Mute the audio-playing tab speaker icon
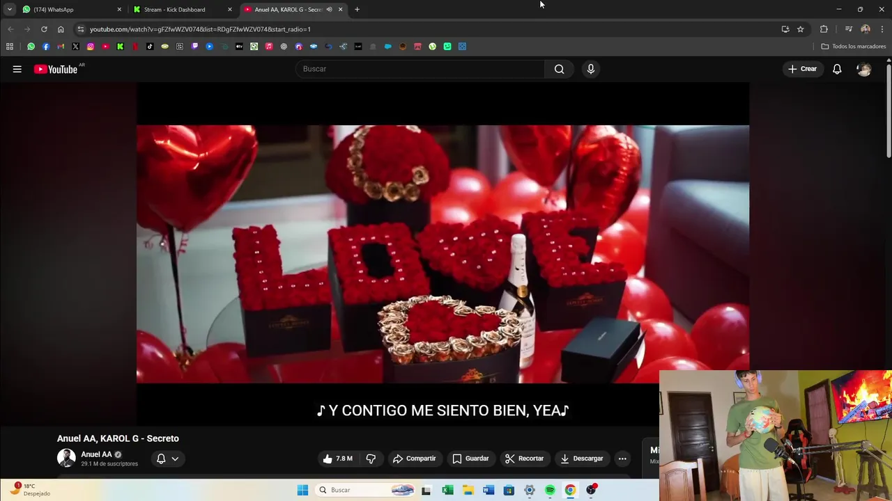Viewport: 892px width, 501px height. point(329,9)
